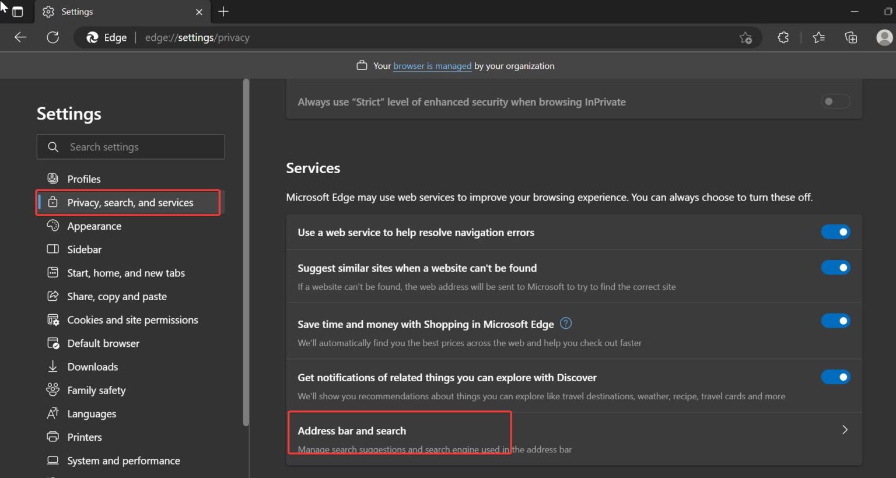Click the Search settings input field

130,146
